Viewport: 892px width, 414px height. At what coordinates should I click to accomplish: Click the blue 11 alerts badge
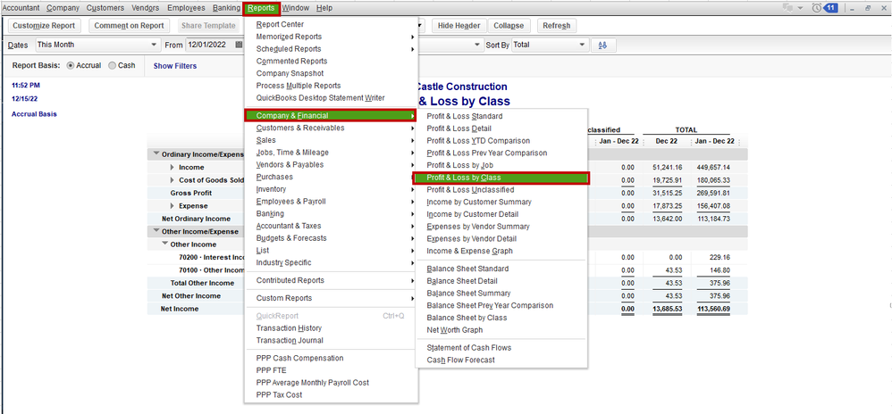pos(830,8)
